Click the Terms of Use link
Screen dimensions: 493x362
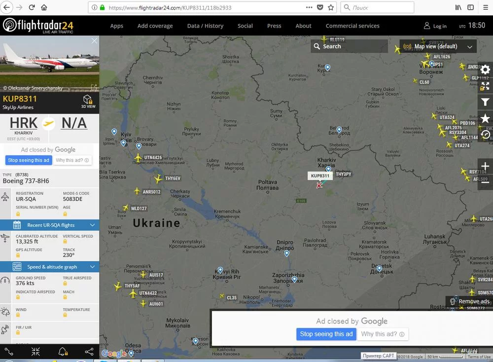479,357
